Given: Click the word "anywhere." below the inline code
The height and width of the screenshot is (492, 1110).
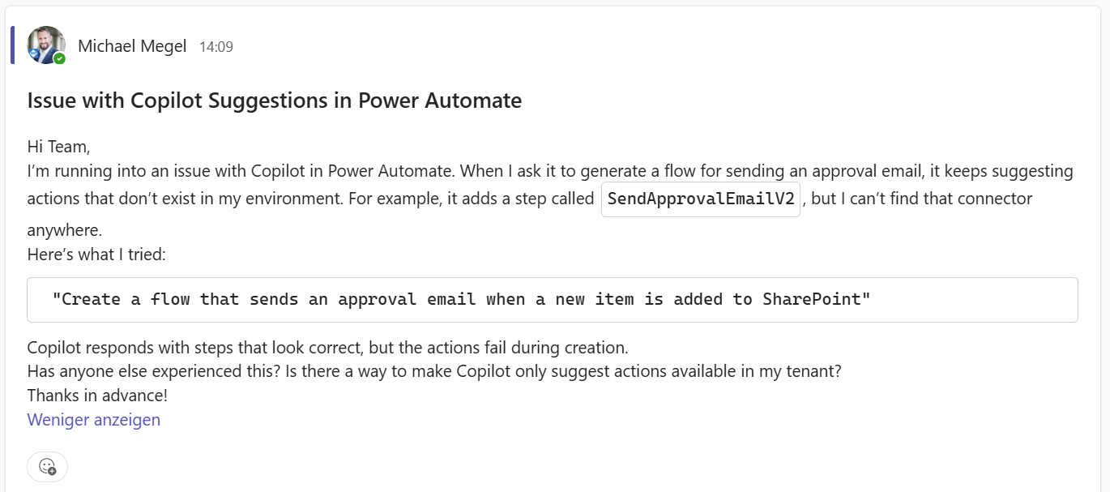Looking at the screenshot, I should click(x=63, y=230).
